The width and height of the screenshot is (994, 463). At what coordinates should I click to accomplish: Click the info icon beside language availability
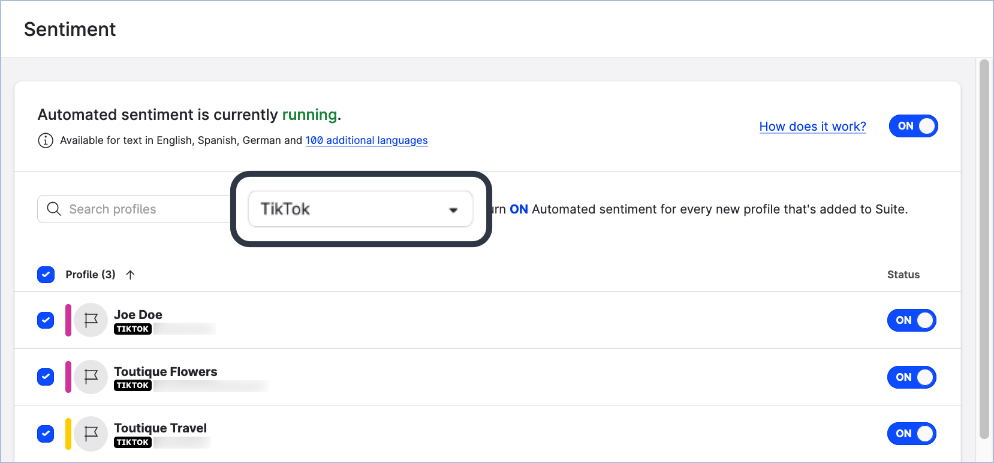pos(46,140)
